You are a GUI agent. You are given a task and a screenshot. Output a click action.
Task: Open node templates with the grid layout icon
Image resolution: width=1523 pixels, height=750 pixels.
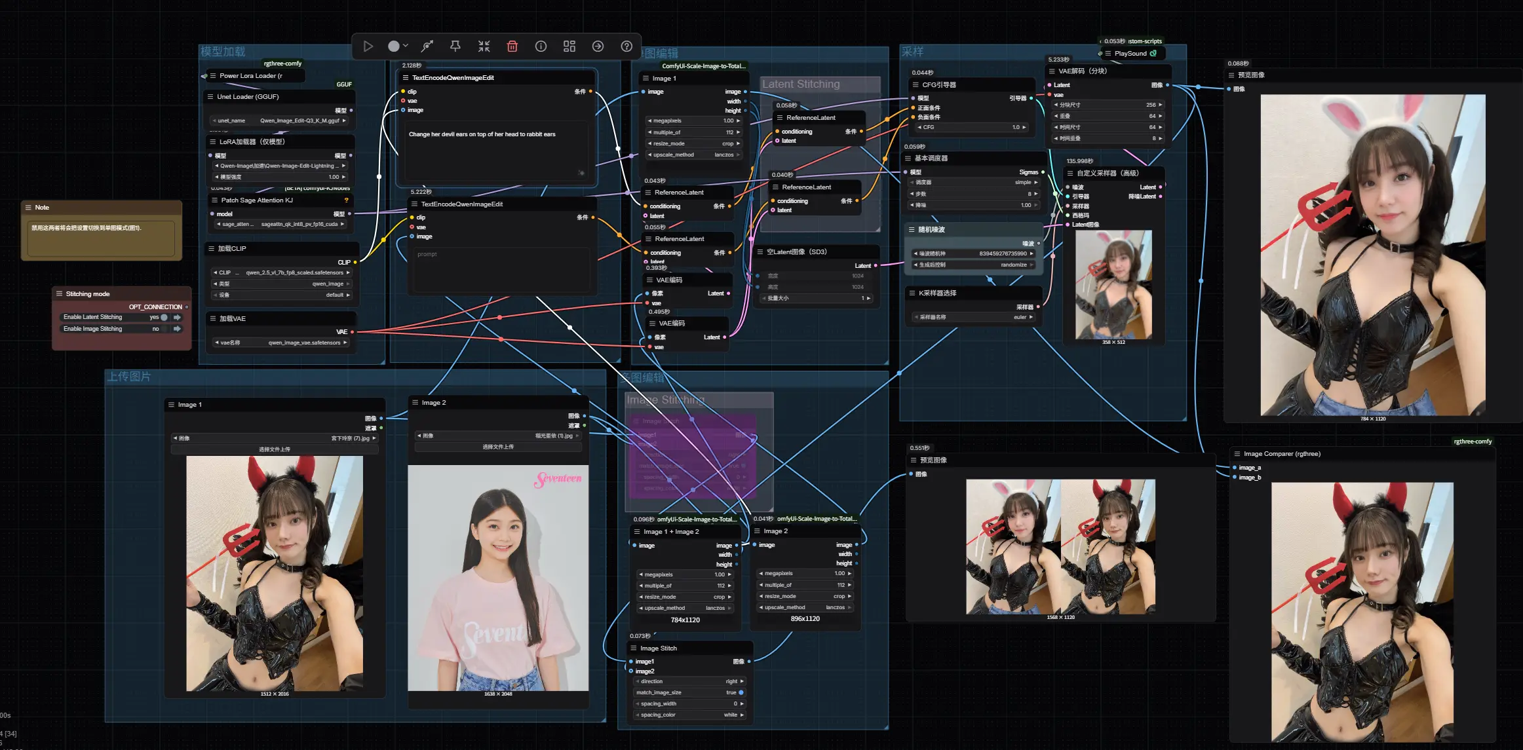(569, 46)
